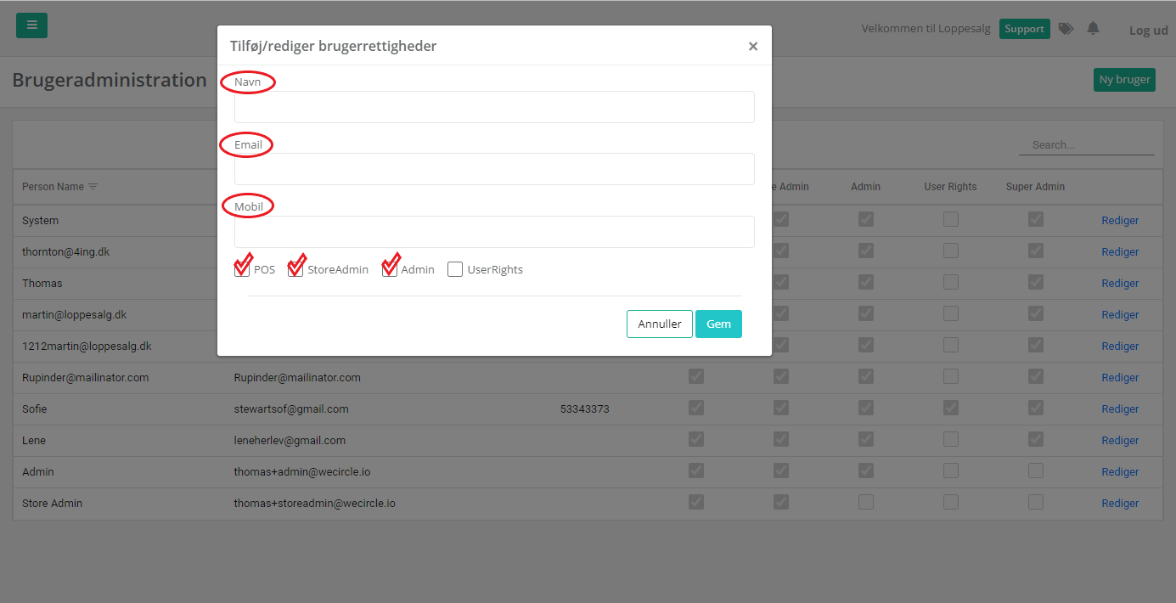Toggle the POS checkbox
The height and width of the screenshot is (603, 1176).
[242, 270]
